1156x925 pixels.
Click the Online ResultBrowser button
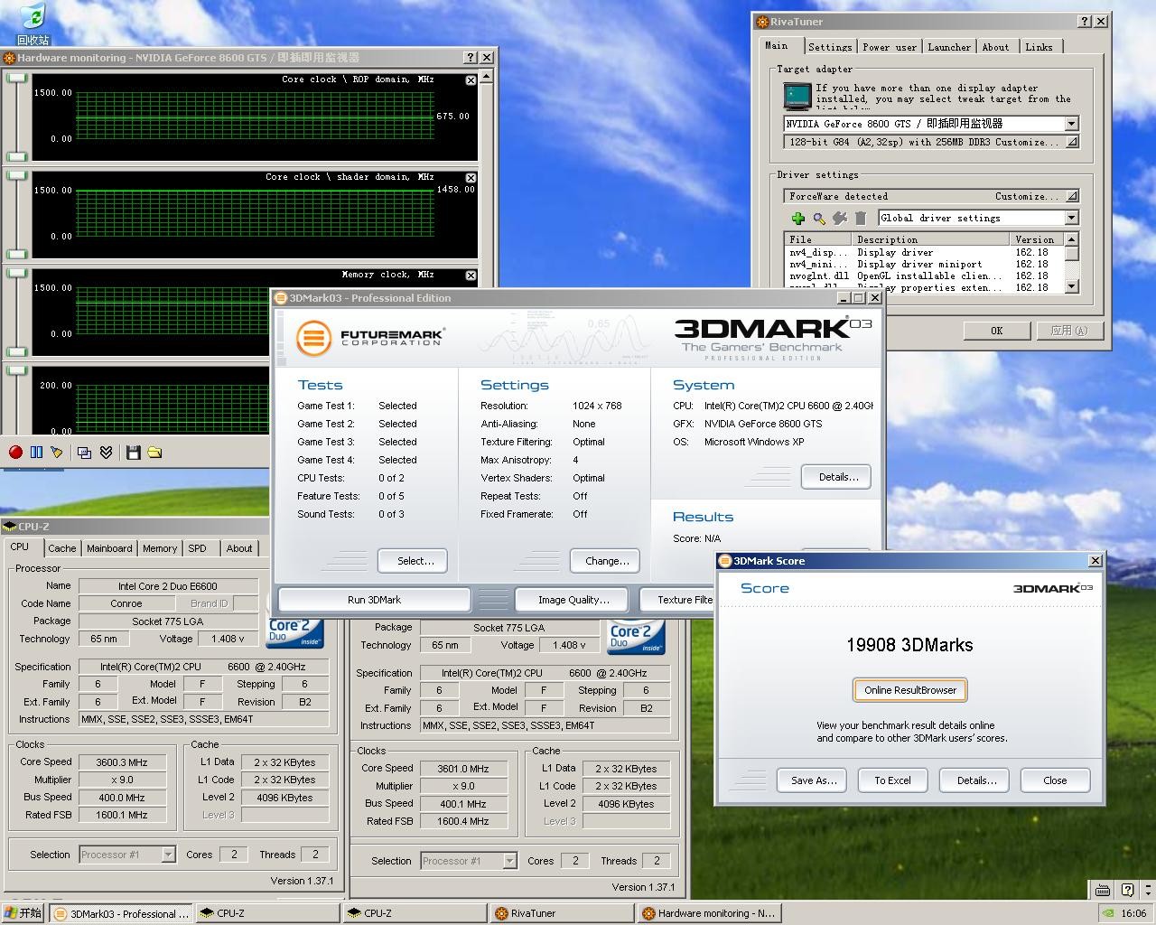pos(909,690)
